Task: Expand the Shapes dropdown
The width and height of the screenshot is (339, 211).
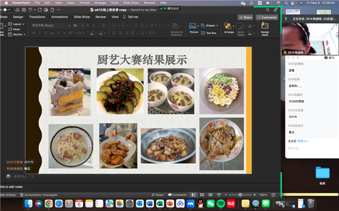Action: coord(209,26)
